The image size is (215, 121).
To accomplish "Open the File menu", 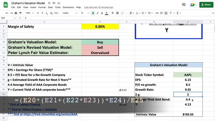I will (x=13, y=7).
